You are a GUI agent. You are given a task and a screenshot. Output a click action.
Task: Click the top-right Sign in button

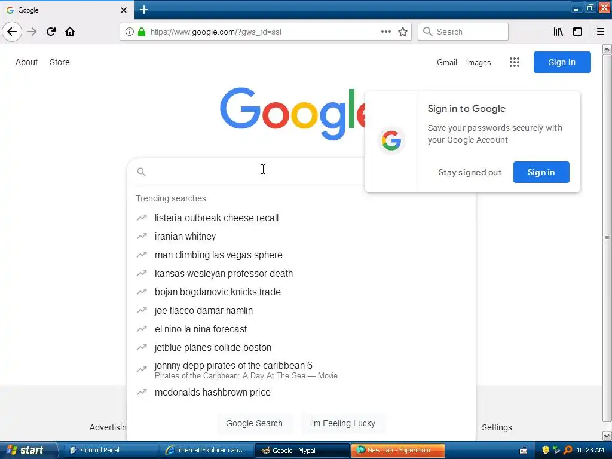562,62
